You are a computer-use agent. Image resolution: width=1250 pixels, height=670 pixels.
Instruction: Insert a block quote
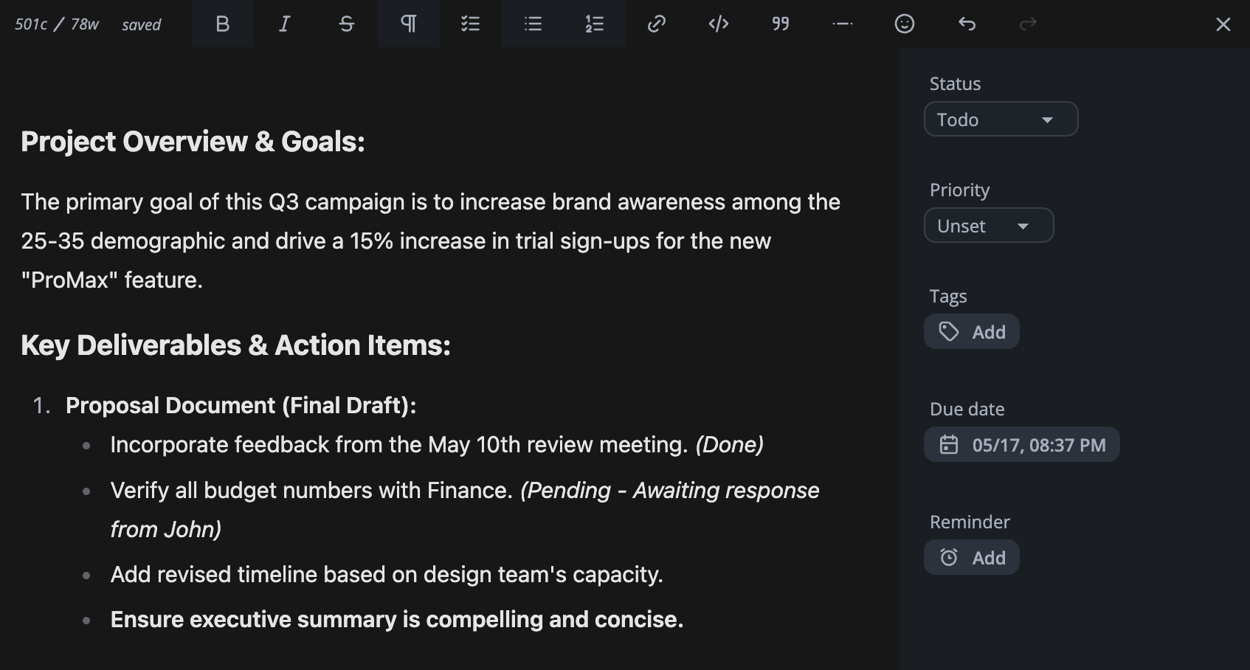pyautogui.click(x=781, y=24)
